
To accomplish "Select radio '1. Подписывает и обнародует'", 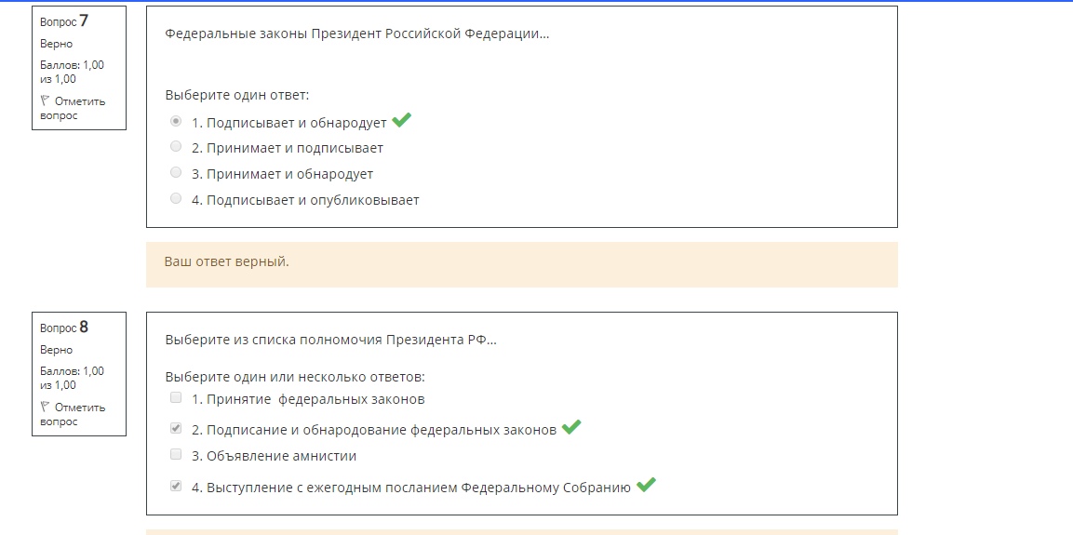I will click(176, 121).
